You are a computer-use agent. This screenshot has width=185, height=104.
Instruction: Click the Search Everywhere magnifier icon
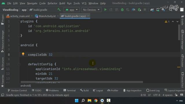click(170, 10)
